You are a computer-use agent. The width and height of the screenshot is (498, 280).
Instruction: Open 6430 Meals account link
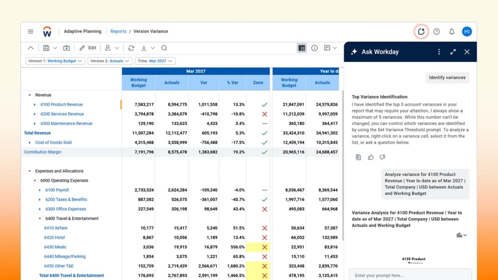(55, 247)
